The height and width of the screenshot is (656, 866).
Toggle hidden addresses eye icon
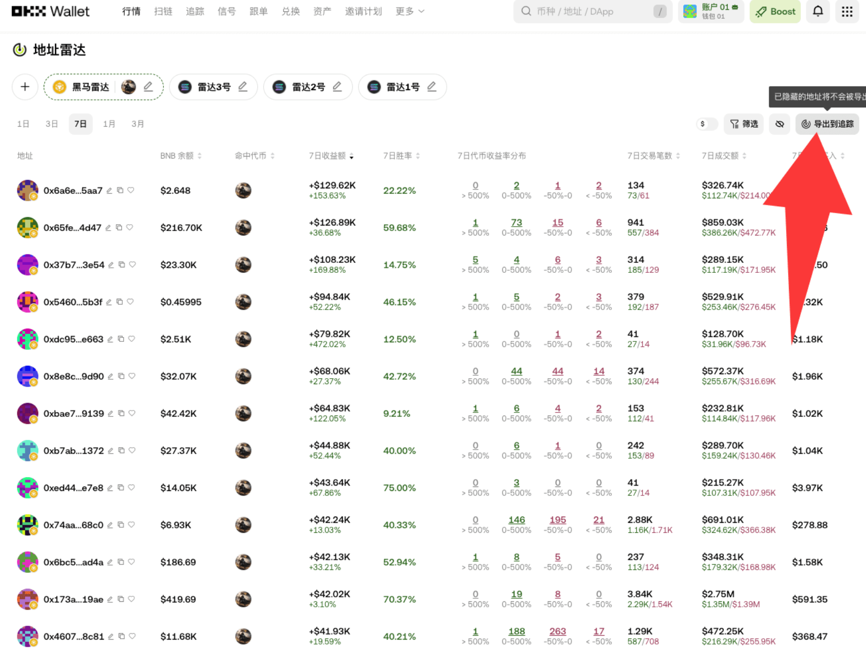[779, 124]
